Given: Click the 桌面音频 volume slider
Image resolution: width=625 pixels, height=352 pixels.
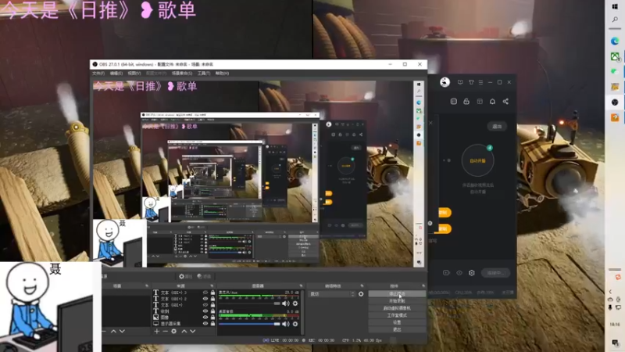Looking at the screenshot, I should tap(249, 324).
